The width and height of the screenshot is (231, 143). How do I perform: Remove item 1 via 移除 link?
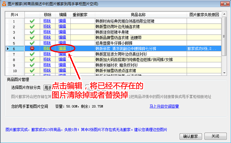pyautogui.click(x=47, y=21)
